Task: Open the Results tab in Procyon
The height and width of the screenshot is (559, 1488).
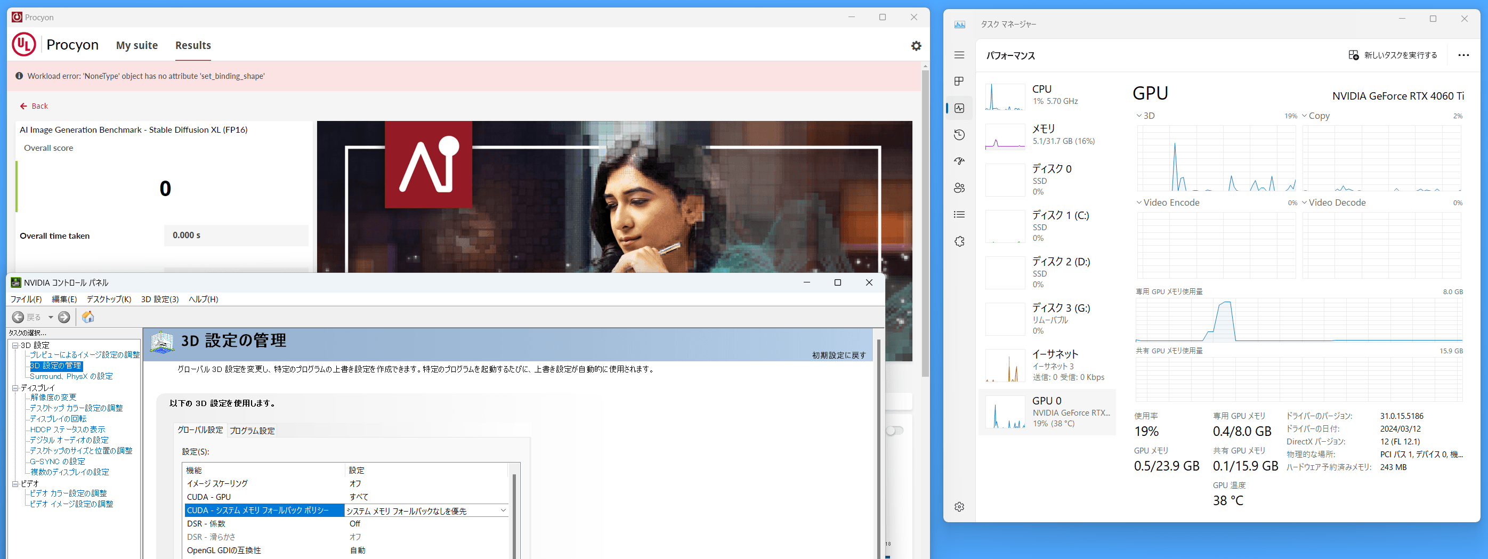Action: pyautogui.click(x=193, y=45)
